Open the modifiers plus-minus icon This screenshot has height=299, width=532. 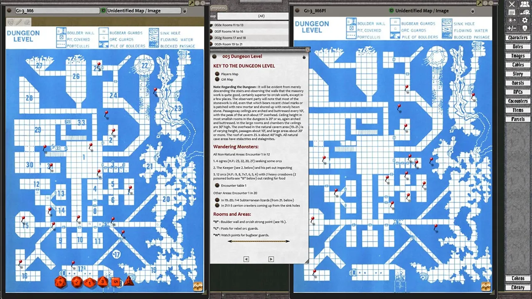click(512, 28)
